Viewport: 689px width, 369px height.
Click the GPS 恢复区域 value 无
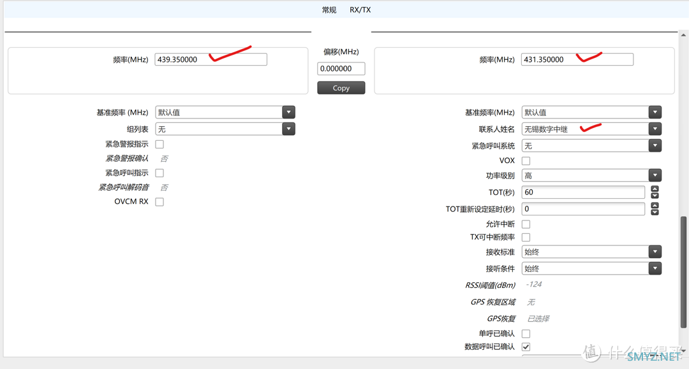point(531,302)
